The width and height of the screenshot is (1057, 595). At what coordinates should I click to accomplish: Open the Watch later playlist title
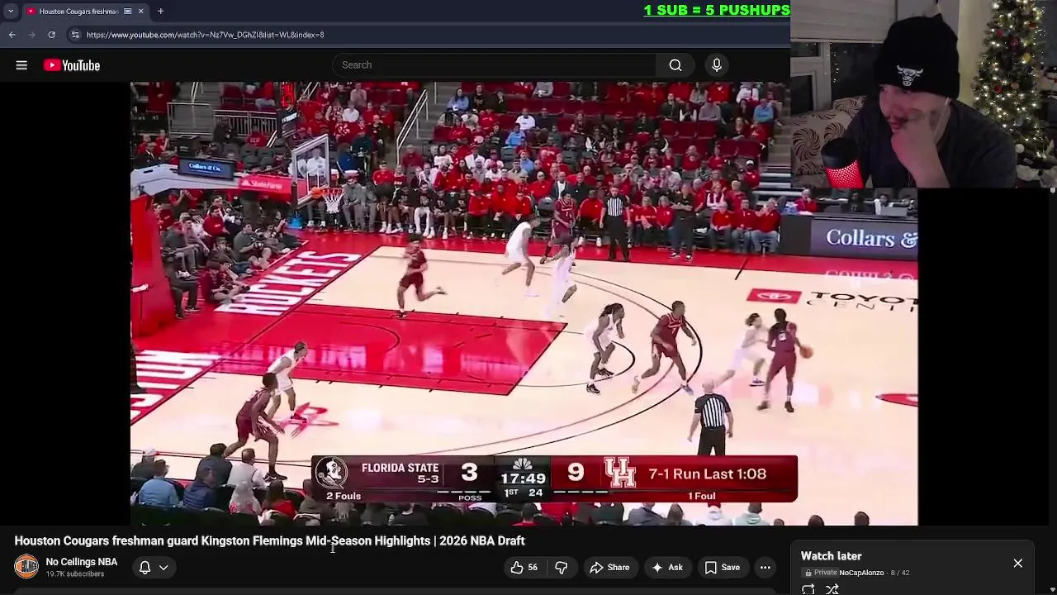[x=832, y=556]
